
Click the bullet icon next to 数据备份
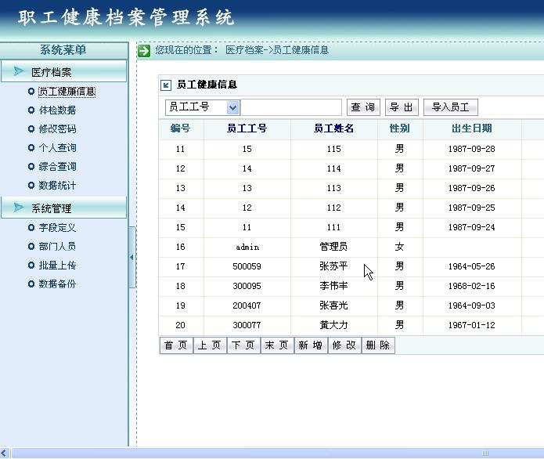click(x=31, y=284)
